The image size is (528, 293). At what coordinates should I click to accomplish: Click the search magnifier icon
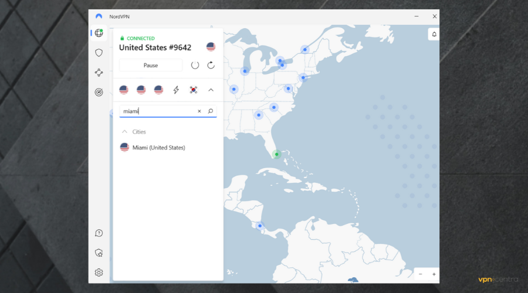click(211, 111)
